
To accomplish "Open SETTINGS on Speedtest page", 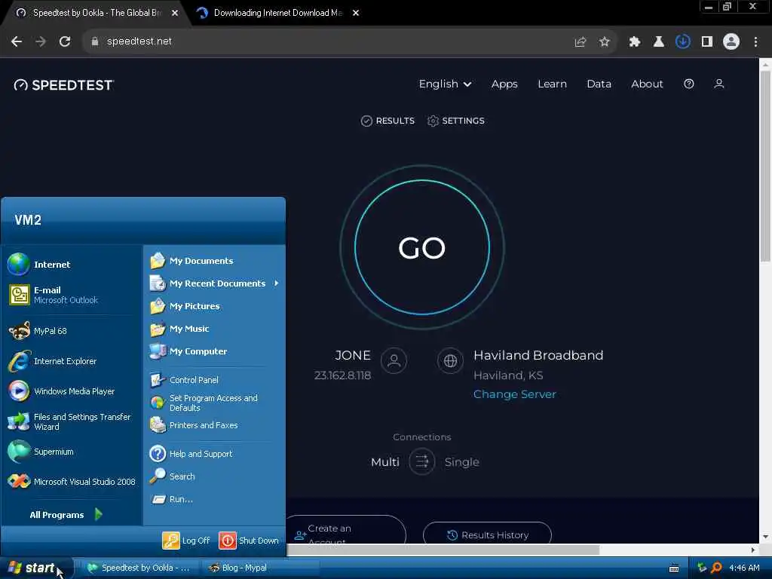I will [456, 121].
